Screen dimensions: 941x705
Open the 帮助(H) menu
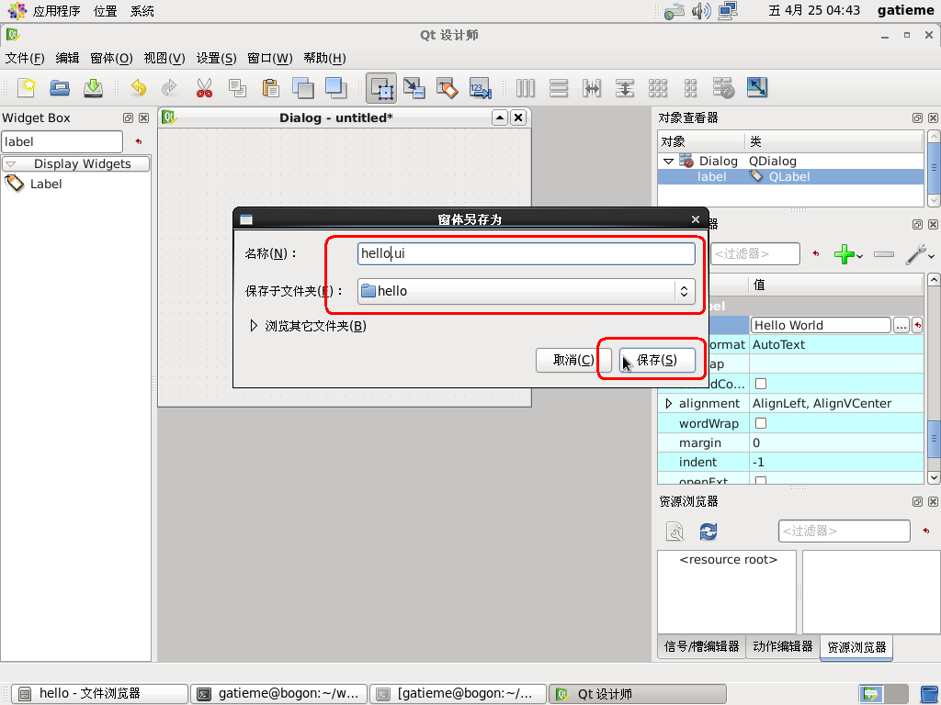coord(324,58)
